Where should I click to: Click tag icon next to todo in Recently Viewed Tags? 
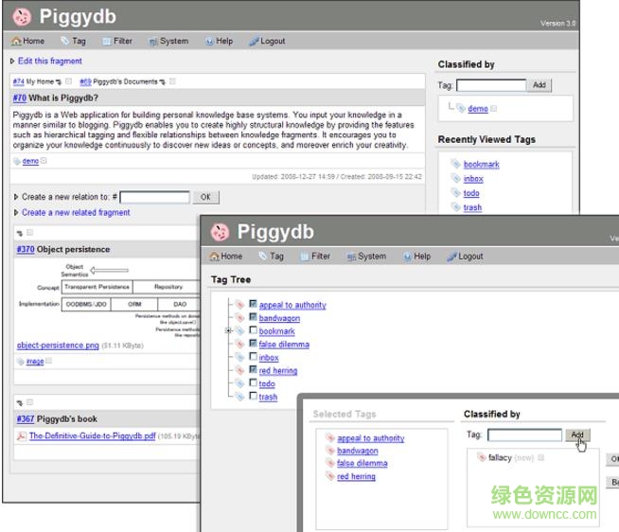(x=456, y=192)
